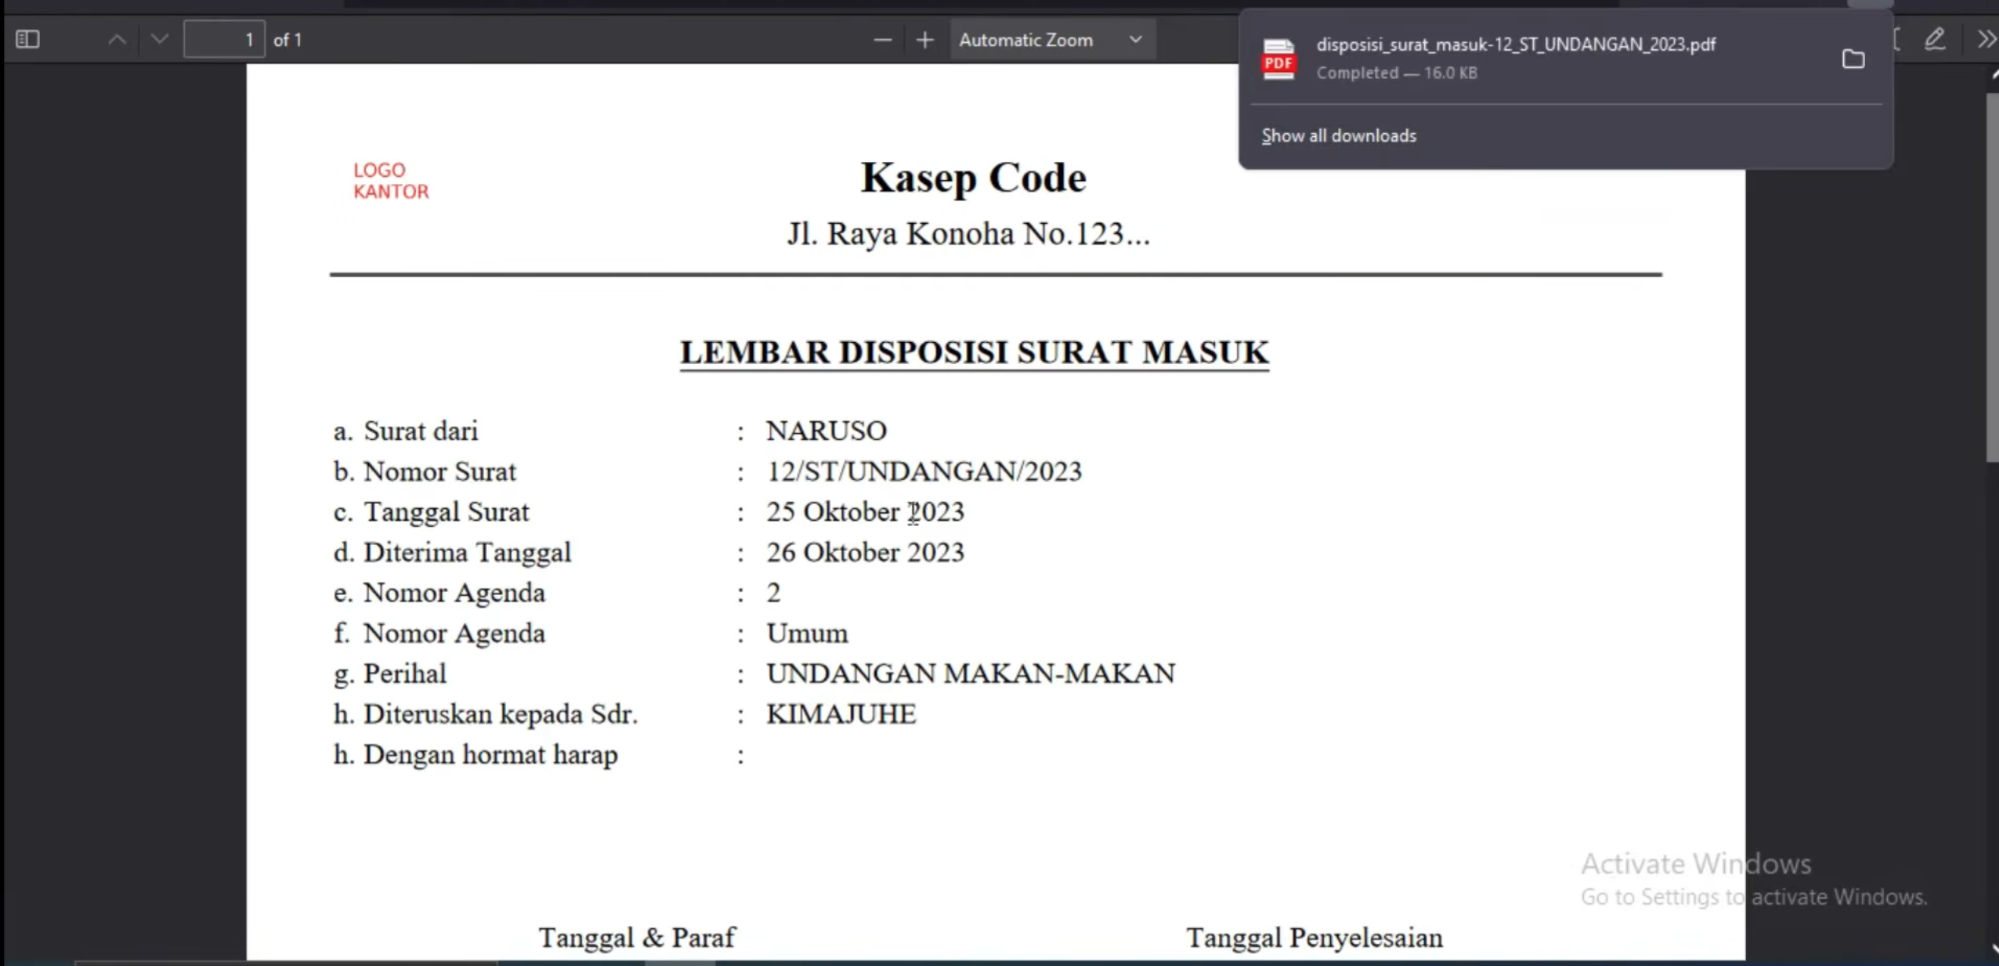Click the 'of 1' page count text

click(287, 40)
